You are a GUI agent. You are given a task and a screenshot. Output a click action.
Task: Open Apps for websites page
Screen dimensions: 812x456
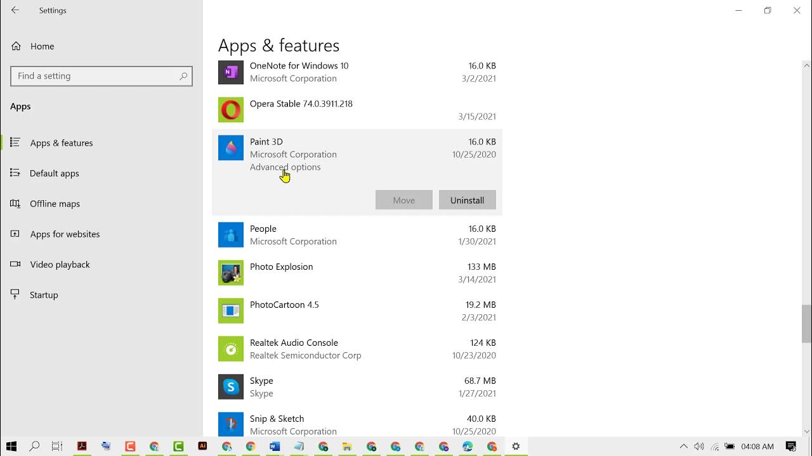pyautogui.click(x=65, y=234)
